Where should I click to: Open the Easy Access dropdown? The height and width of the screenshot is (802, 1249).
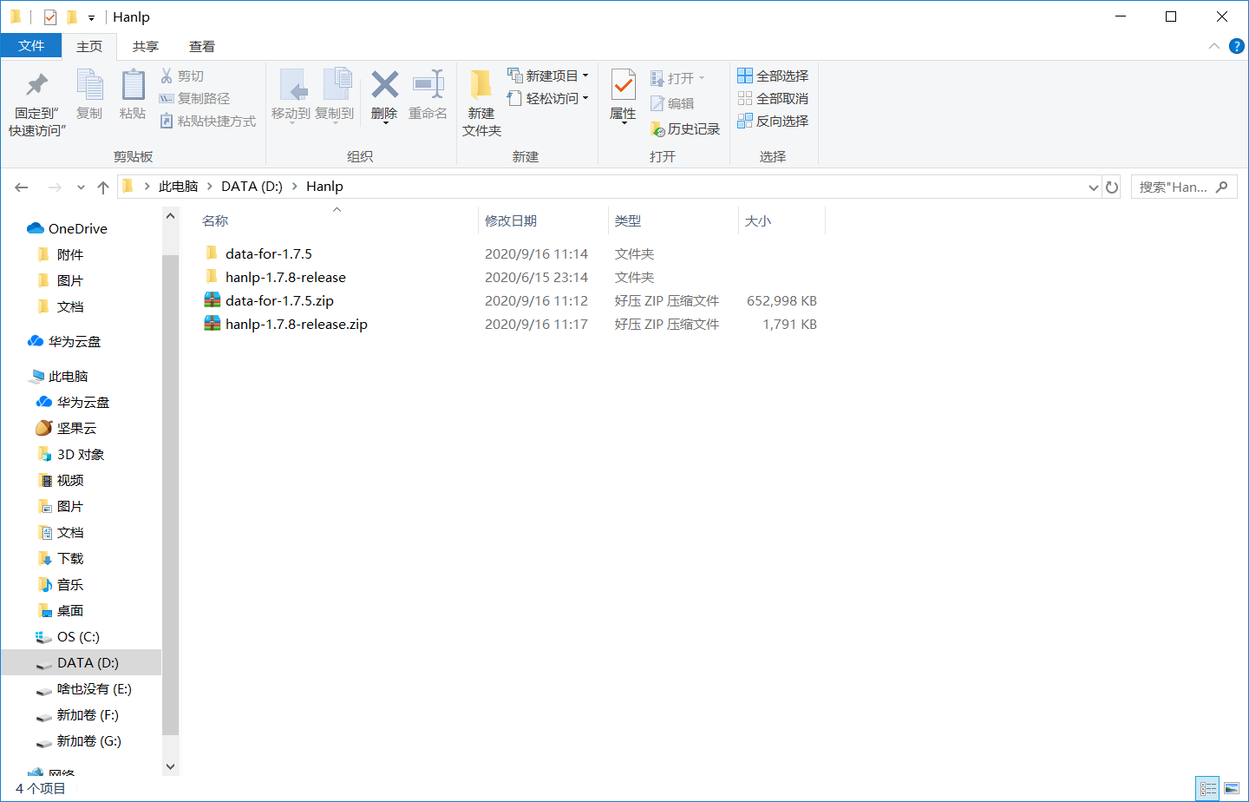tap(548, 98)
